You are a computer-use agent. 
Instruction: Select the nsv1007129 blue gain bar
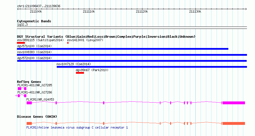pyautogui.click(x=152, y=67)
